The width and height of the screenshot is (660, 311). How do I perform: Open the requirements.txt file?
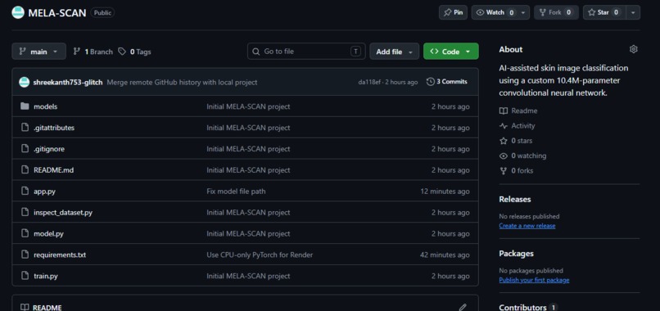(x=60, y=255)
